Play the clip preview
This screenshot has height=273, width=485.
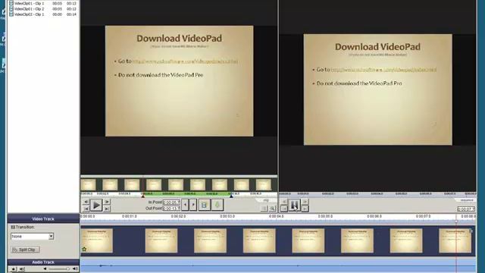click(x=96, y=206)
